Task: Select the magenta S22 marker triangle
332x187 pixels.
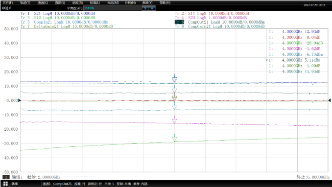Action: 174,121
